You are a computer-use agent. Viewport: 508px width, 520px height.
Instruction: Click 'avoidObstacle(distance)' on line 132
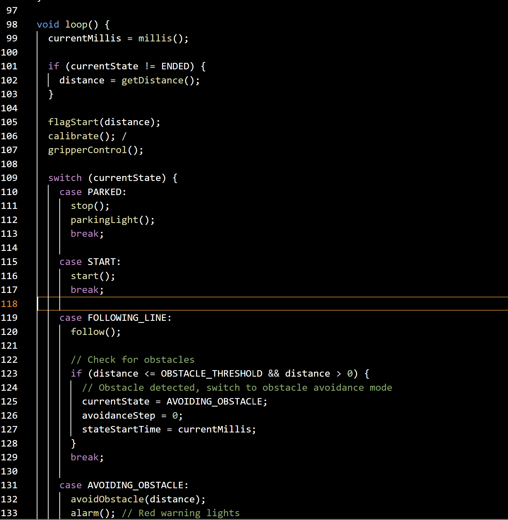pos(135,499)
